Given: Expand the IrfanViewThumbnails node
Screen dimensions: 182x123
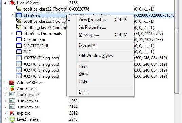Looking at the screenshot, I should tap(12, 34).
